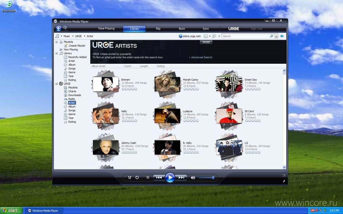Select highlighted Artist under URGE
343x214 pixels.
[x=72, y=103]
